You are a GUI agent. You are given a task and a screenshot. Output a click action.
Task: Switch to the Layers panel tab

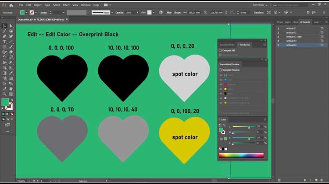click(x=288, y=22)
